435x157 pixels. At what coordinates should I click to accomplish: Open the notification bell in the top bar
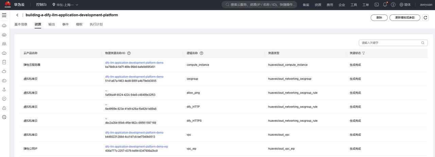pos(385,5)
